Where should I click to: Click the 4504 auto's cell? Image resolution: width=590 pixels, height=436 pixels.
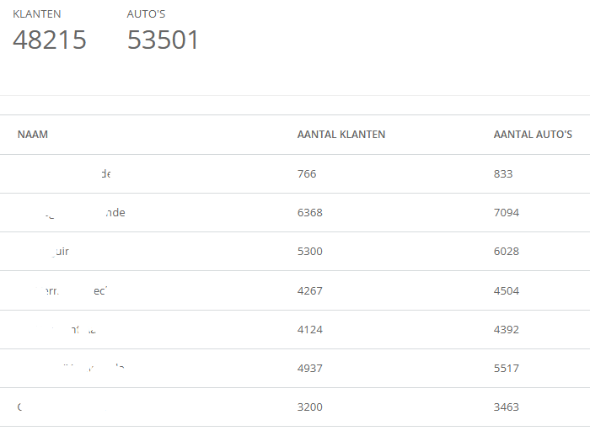point(507,291)
